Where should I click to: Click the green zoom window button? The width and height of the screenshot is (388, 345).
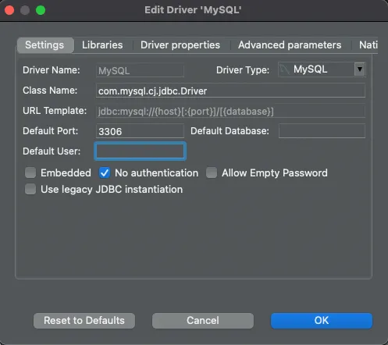[x=41, y=10]
